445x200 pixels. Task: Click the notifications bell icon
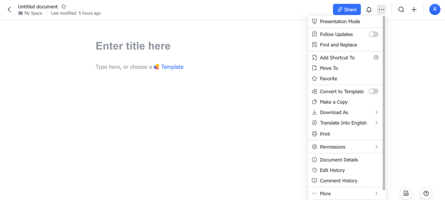pos(369,10)
